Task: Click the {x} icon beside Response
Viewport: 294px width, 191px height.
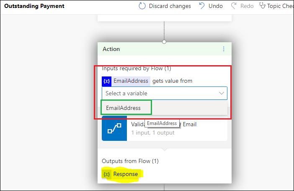Action: [x=106, y=174]
